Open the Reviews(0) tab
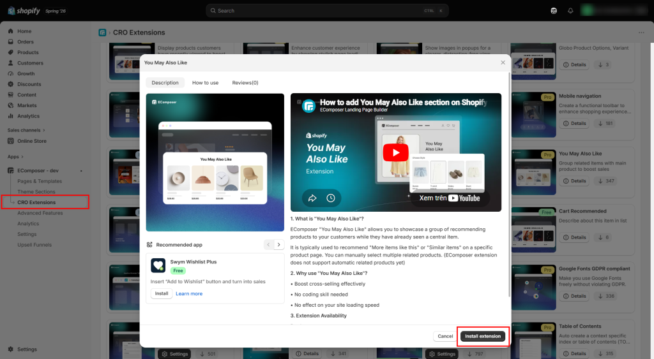This screenshot has height=359, width=654. click(245, 83)
